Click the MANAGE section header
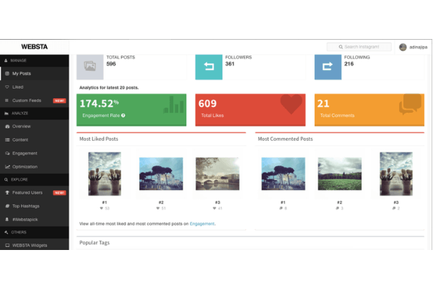Image resolution: width=433 pixels, height=289 pixels. (35, 61)
